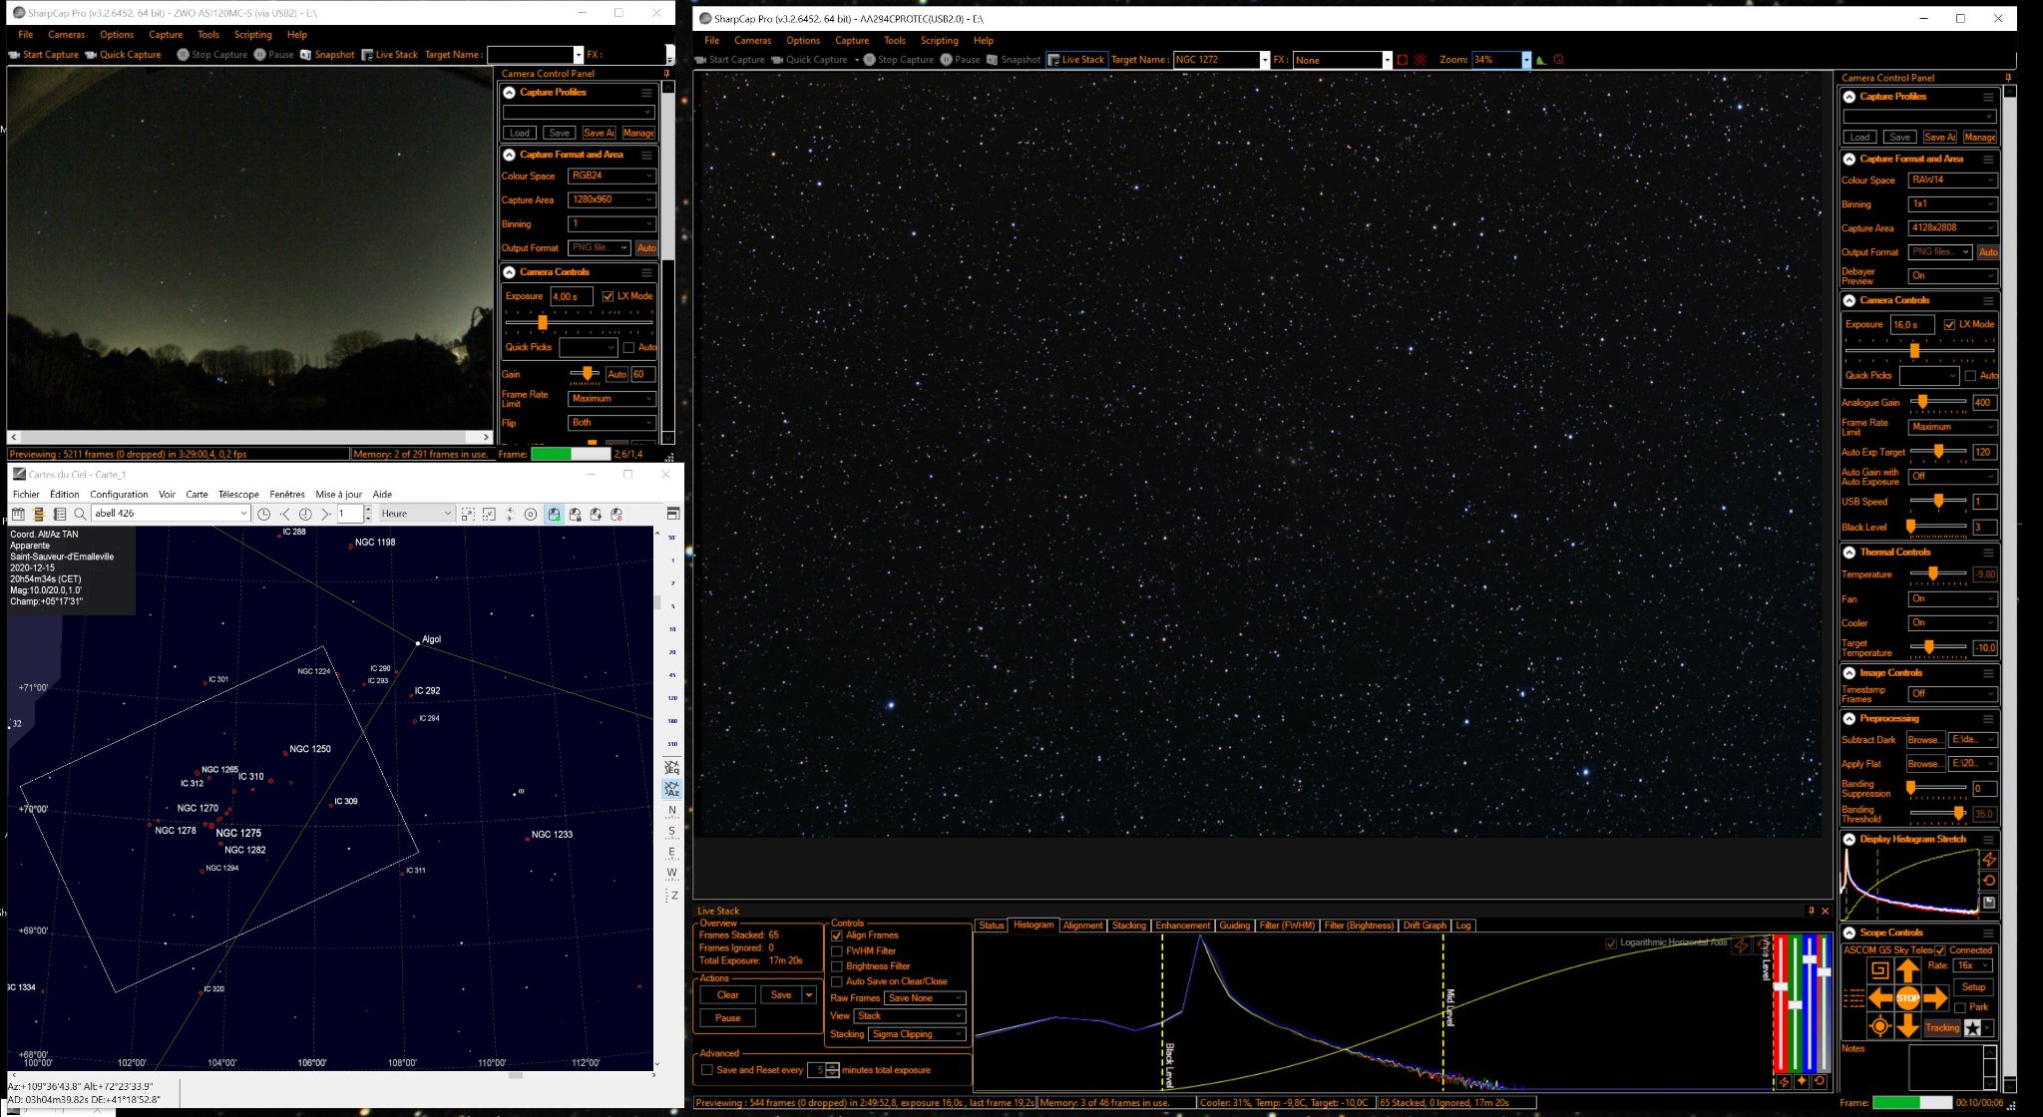Toggle Save and Reset every checkbox
Image resolution: width=2043 pixels, height=1117 pixels.
click(x=707, y=1070)
